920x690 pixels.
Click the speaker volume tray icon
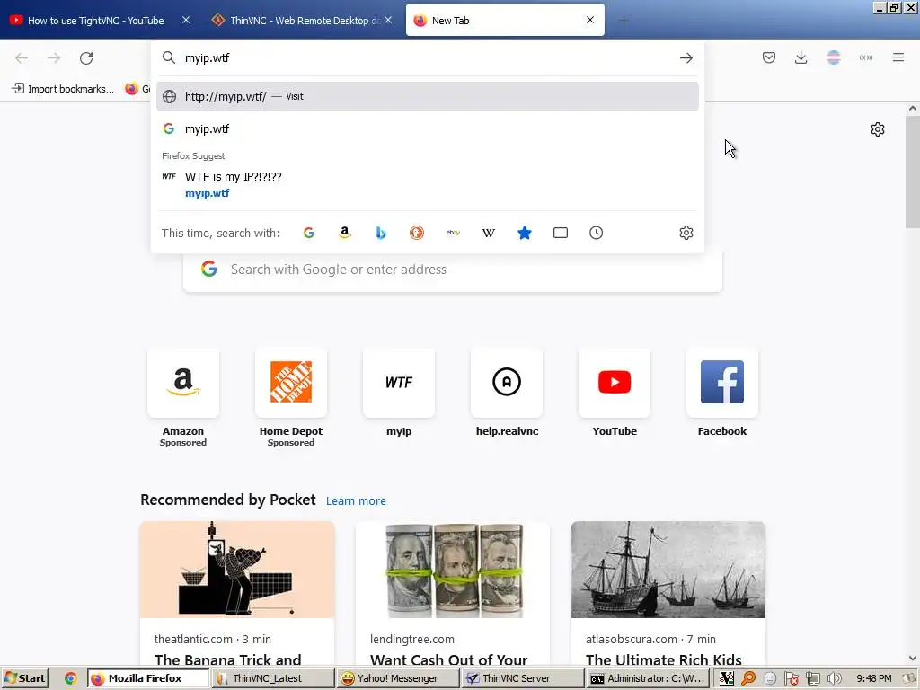pyautogui.click(x=834, y=678)
